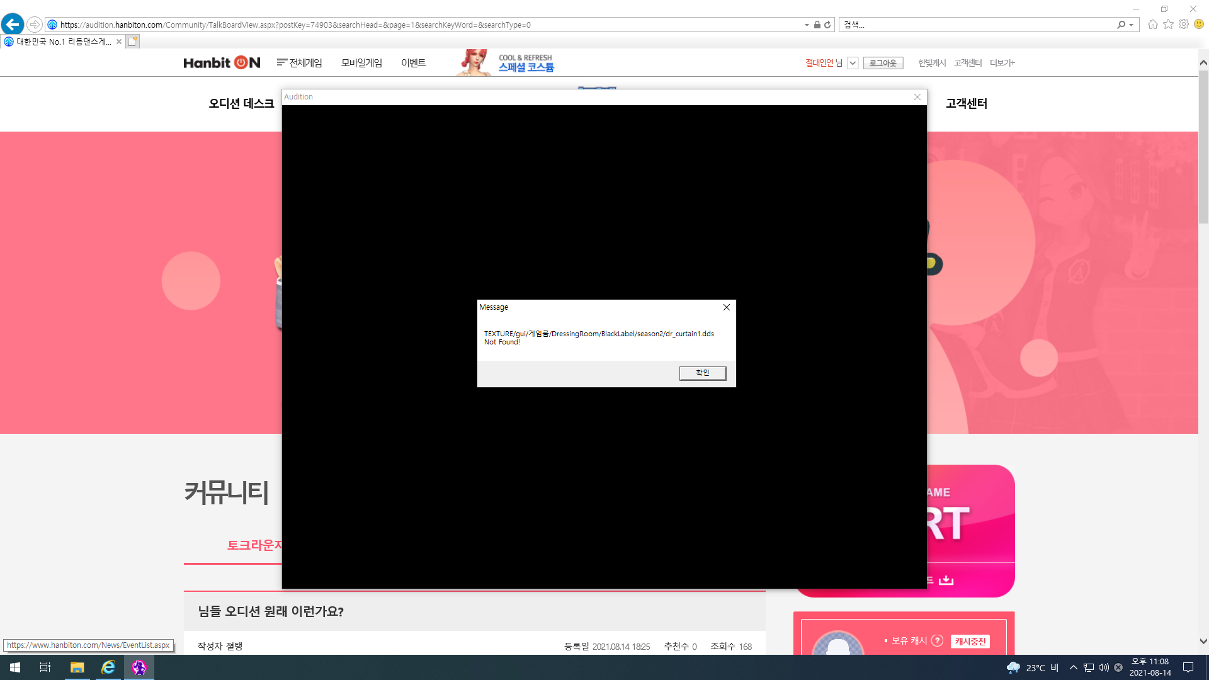Image resolution: width=1209 pixels, height=680 pixels.
Task: Click the page scrollbar down arrow
Action: tap(1203, 642)
